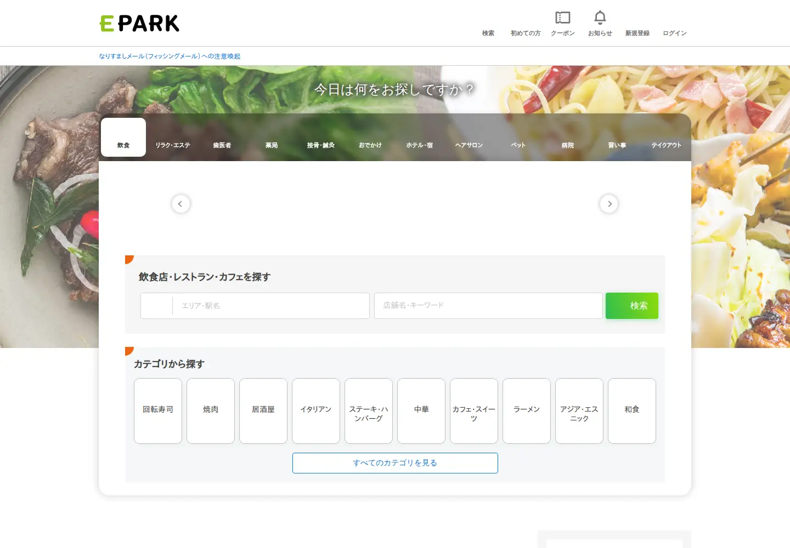Click the EPARK logo
The height and width of the screenshot is (548, 790).
click(x=139, y=23)
